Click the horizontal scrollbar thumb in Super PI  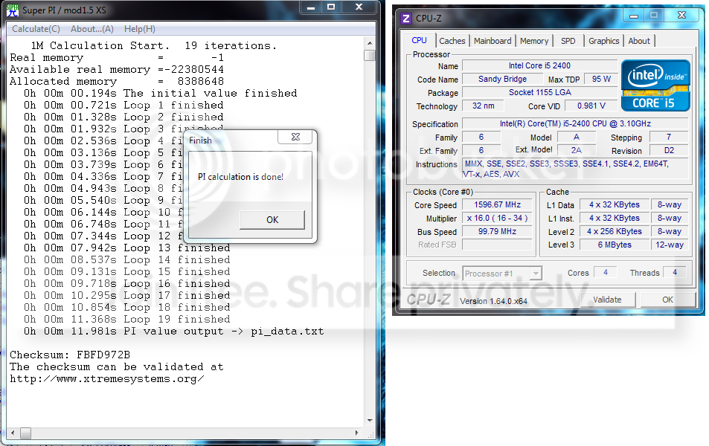[26, 433]
